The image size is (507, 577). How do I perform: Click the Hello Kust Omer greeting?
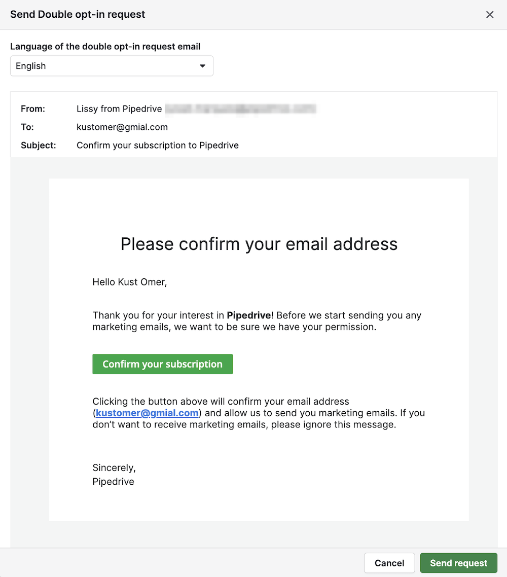click(x=130, y=282)
